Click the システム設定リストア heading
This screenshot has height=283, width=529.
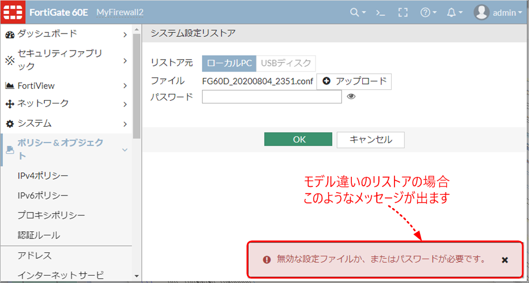pyautogui.click(x=193, y=33)
